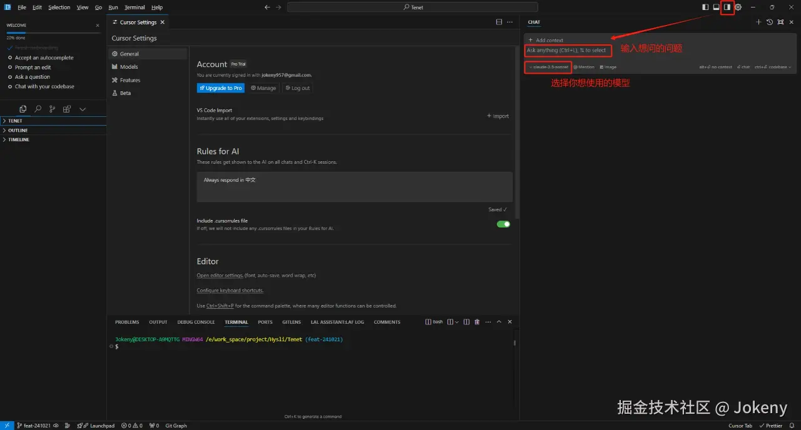Viewport: 801px width, 430px height.
Task: Open the Source Control branch icon
Action: (52, 109)
